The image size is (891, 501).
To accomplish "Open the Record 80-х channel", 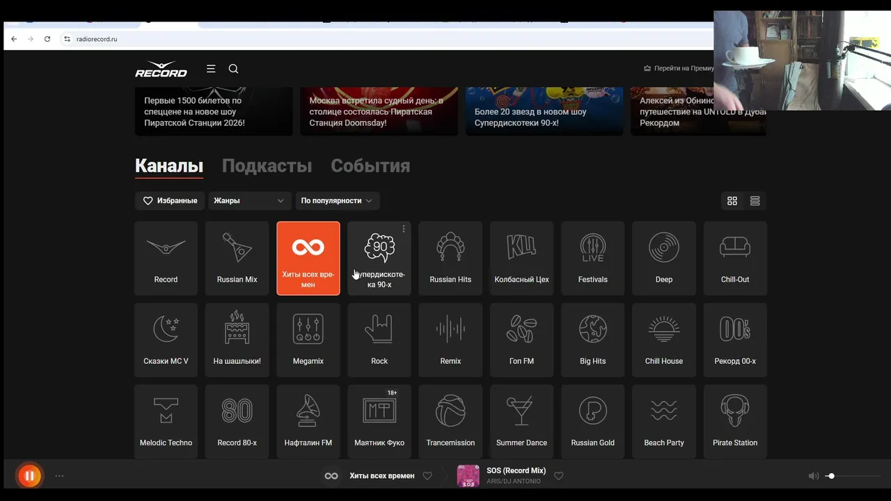I will 237,421.
